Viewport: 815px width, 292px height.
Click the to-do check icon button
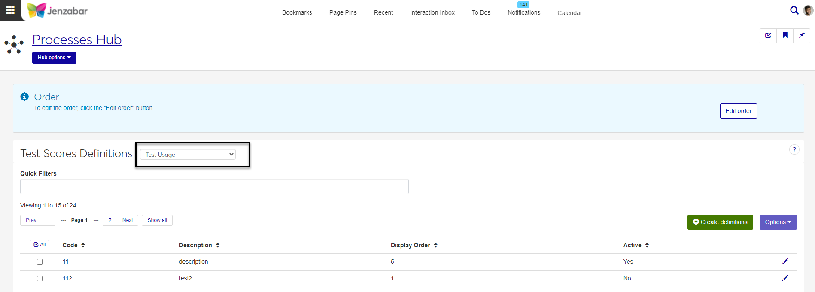pyautogui.click(x=768, y=36)
